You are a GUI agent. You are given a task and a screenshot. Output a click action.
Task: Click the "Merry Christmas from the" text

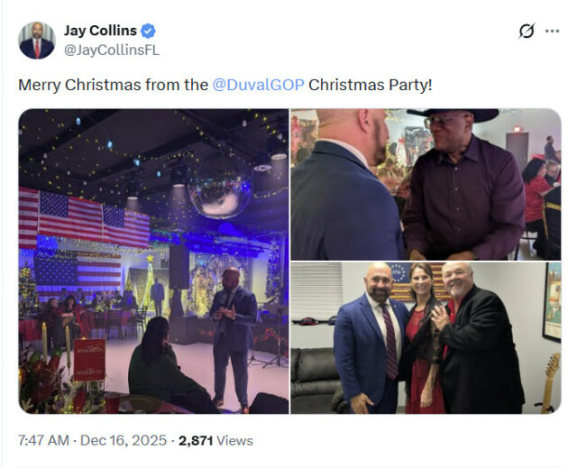click(x=114, y=86)
